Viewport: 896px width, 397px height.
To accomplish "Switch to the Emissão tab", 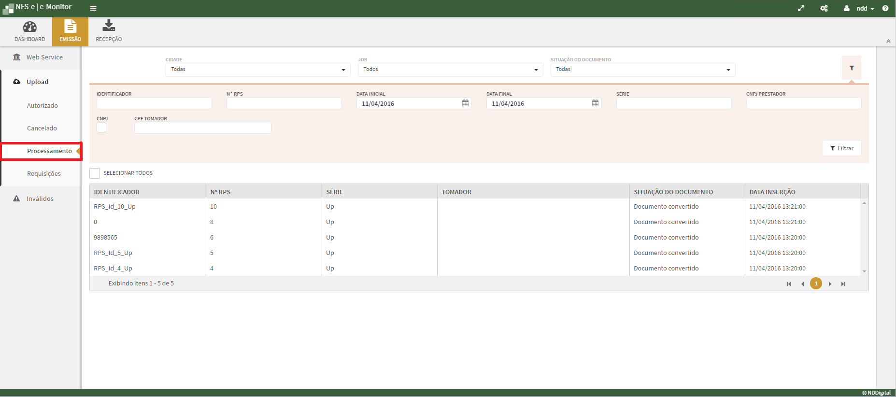I will [x=70, y=31].
